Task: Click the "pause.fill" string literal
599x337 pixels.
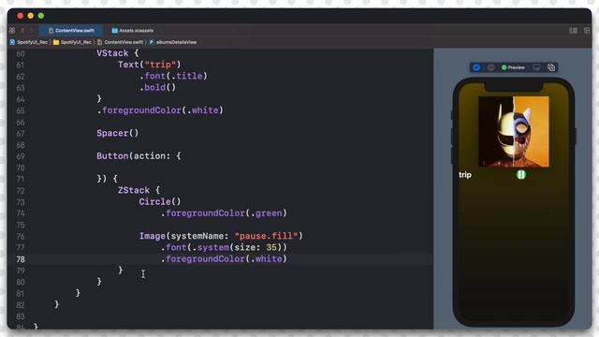Action: [266, 236]
